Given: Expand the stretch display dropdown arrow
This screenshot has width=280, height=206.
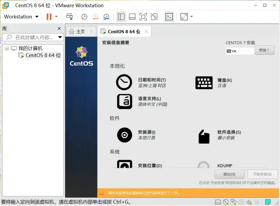Looking at the screenshot, I should 191,17.
